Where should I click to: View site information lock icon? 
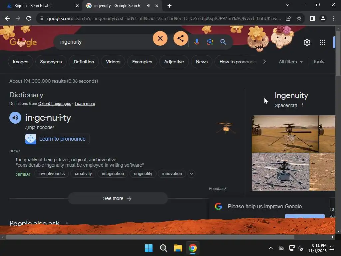tap(42, 19)
